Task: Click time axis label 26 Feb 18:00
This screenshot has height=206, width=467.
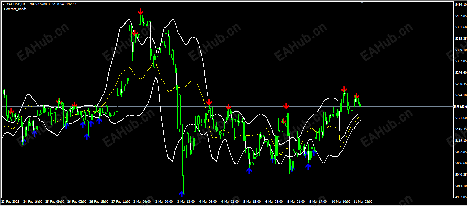Action: click(x=99, y=202)
